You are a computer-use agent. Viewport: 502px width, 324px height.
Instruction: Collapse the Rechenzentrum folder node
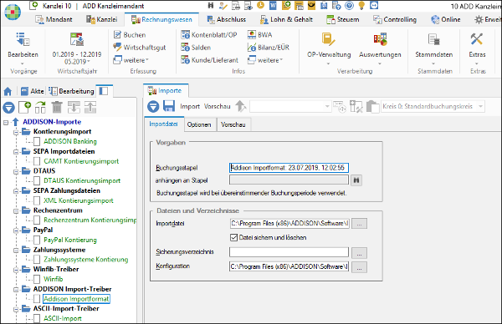16,211
